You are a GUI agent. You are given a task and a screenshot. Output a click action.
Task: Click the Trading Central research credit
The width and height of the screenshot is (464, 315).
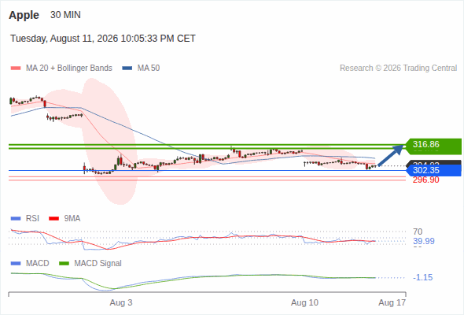tap(398, 69)
